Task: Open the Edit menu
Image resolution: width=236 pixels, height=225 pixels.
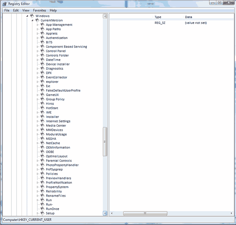Action: (x=16, y=10)
